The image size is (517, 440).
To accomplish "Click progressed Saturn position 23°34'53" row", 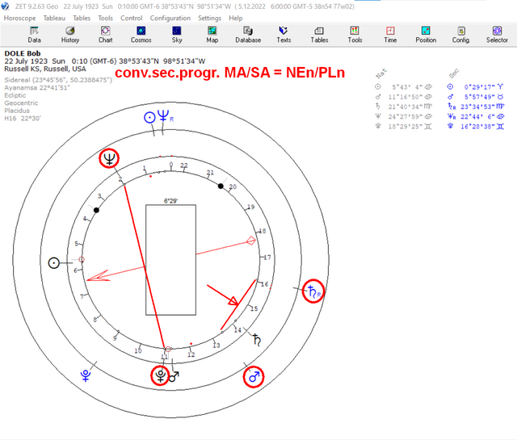I will (x=476, y=107).
